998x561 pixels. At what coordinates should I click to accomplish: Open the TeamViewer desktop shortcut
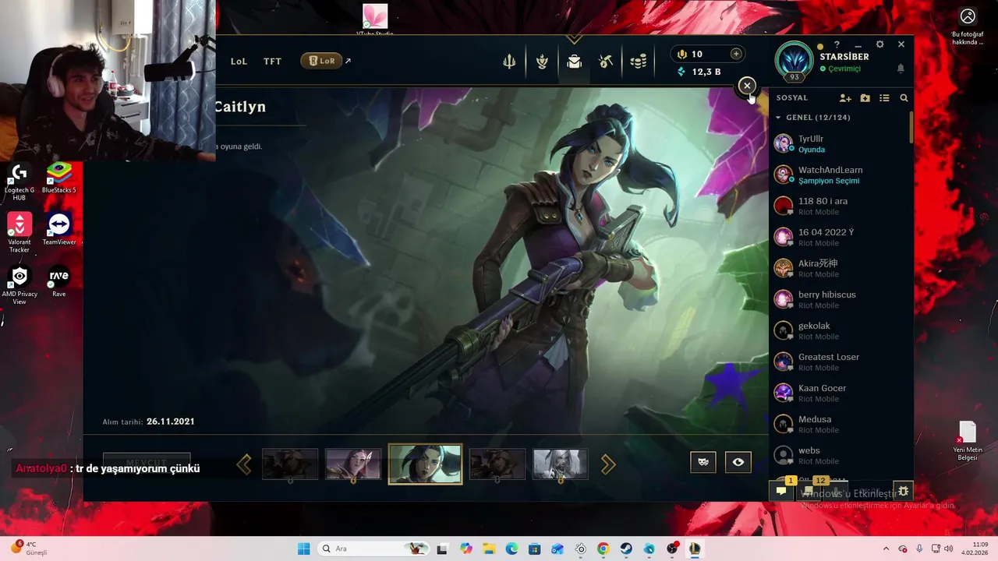(x=59, y=229)
